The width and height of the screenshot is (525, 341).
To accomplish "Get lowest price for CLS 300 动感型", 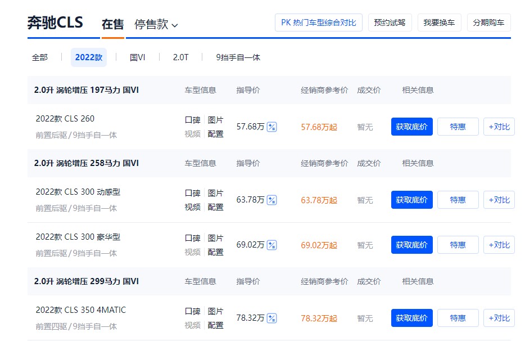I will [412, 200].
